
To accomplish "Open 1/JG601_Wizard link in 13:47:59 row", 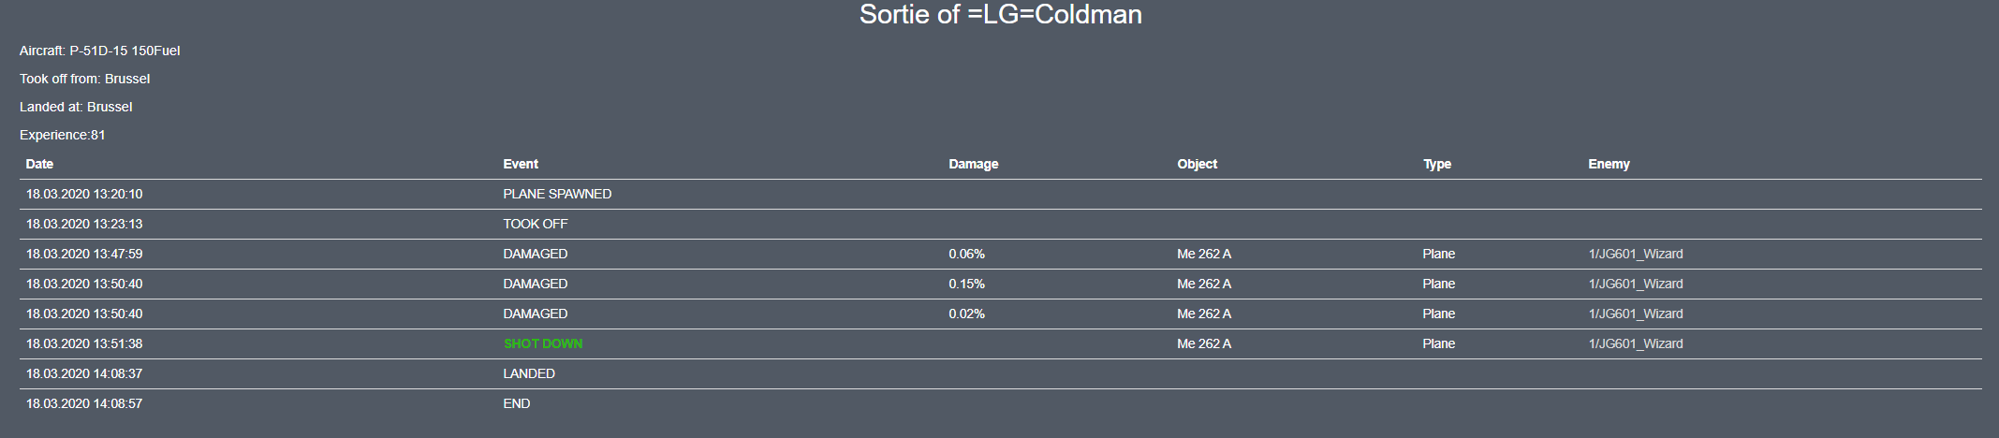I will [1635, 254].
